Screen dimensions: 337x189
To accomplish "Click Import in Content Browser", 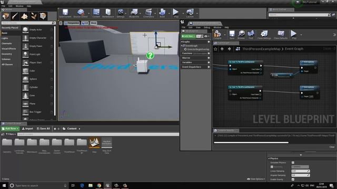I will click(27, 129).
